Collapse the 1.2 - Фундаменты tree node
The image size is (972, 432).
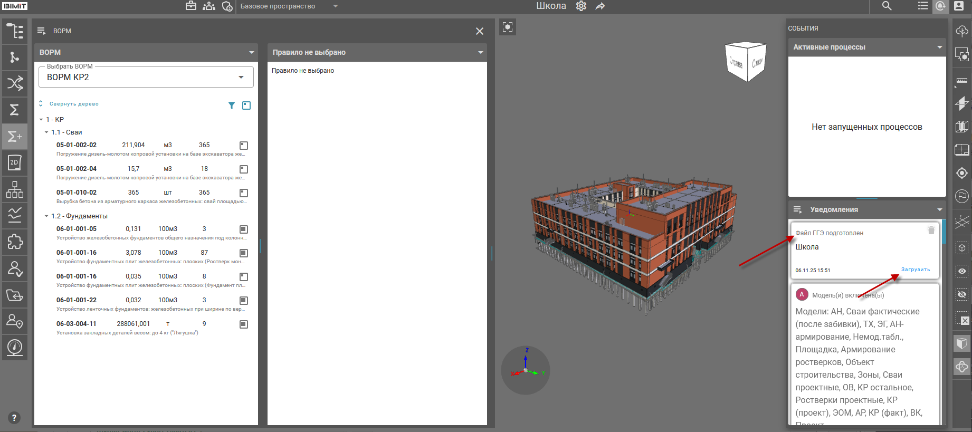click(x=46, y=216)
